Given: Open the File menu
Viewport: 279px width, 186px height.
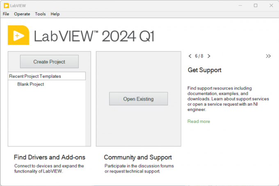Looking at the screenshot, I should point(6,14).
